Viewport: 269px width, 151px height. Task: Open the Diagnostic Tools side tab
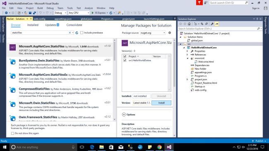pyautogui.click(x=265, y=25)
